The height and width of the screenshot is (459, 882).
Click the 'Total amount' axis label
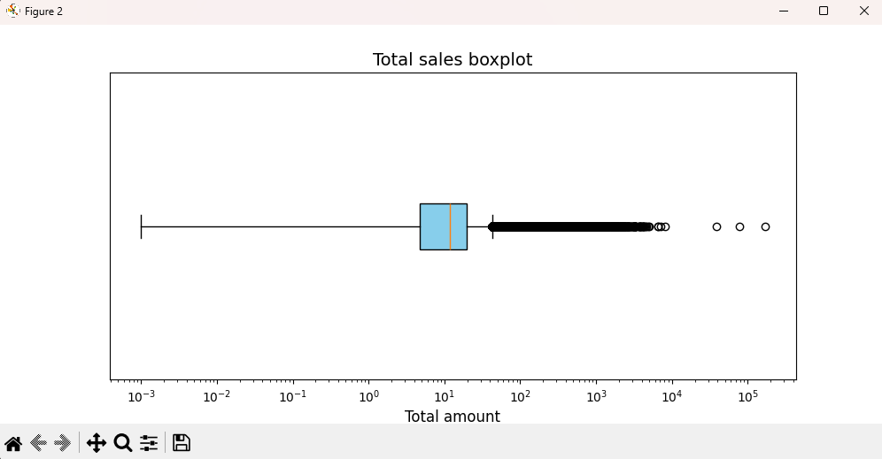453,417
